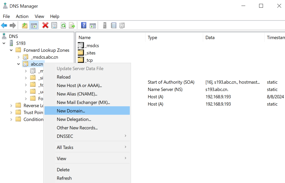This screenshot has height=183, width=285.
Task: Choose New Delegation... from context menu
Action: [x=87, y=119]
